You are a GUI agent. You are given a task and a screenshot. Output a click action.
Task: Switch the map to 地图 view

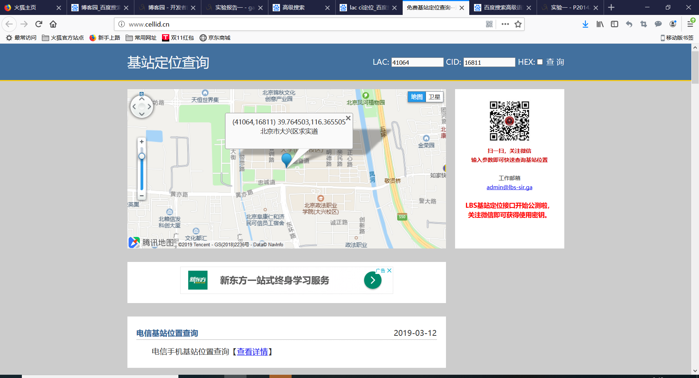click(416, 97)
